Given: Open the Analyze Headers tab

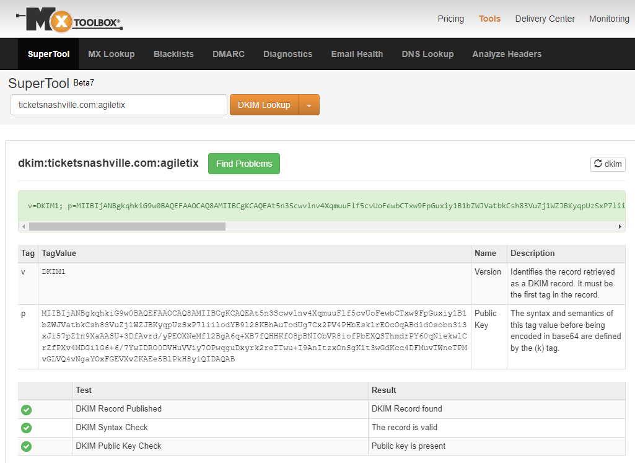Looking at the screenshot, I should 507,54.
